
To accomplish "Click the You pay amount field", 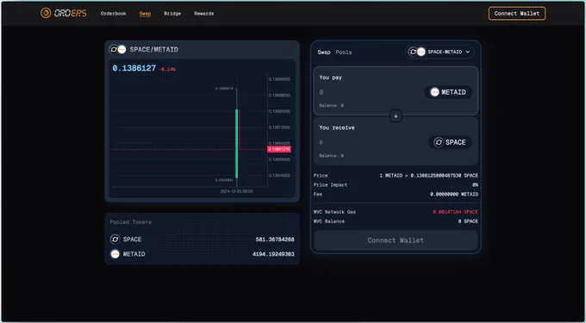I will point(370,92).
